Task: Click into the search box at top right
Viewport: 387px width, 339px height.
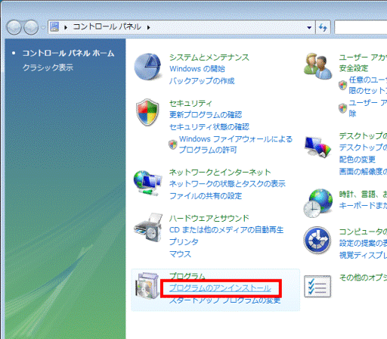Action: (x=361, y=27)
